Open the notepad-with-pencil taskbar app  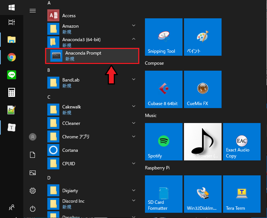click(x=12, y=110)
